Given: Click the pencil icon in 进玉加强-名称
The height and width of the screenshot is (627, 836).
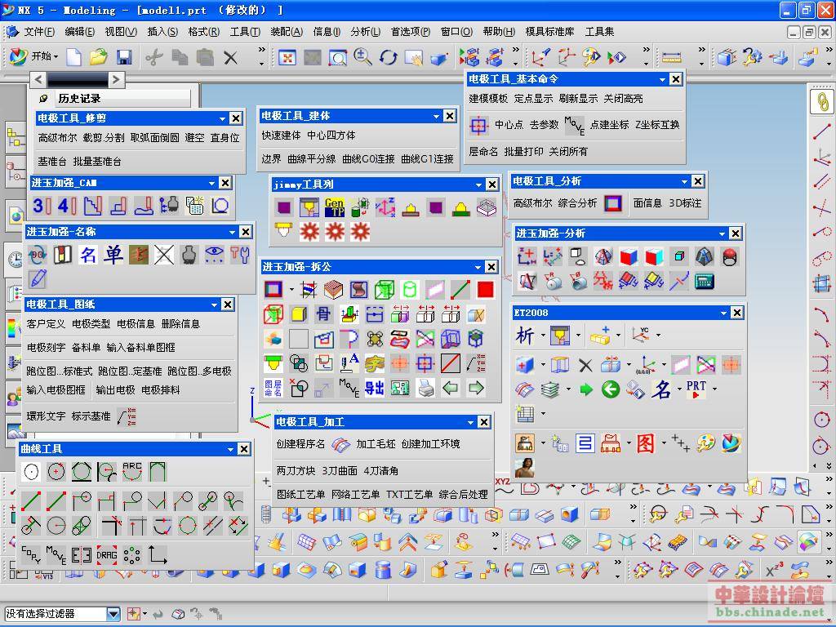Looking at the screenshot, I should [x=38, y=278].
